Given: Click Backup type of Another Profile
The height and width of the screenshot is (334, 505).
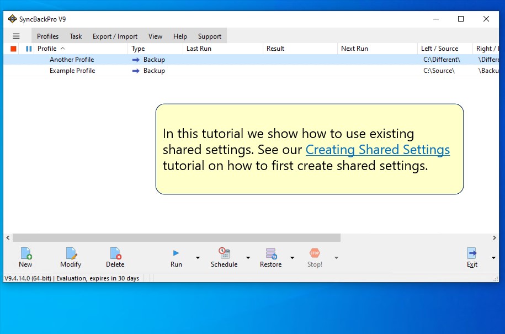Looking at the screenshot, I should (155, 60).
